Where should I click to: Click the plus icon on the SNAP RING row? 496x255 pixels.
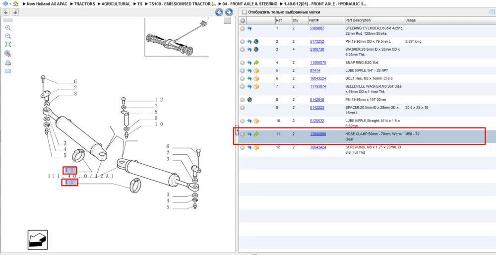[x=243, y=63]
